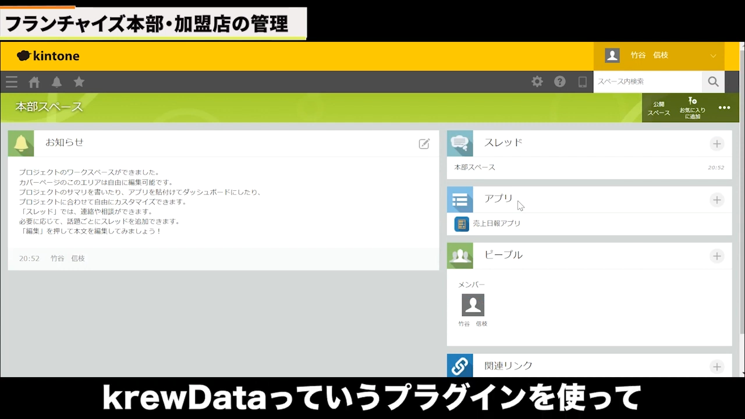Click the アプリ list panel icon

click(460, 200)
